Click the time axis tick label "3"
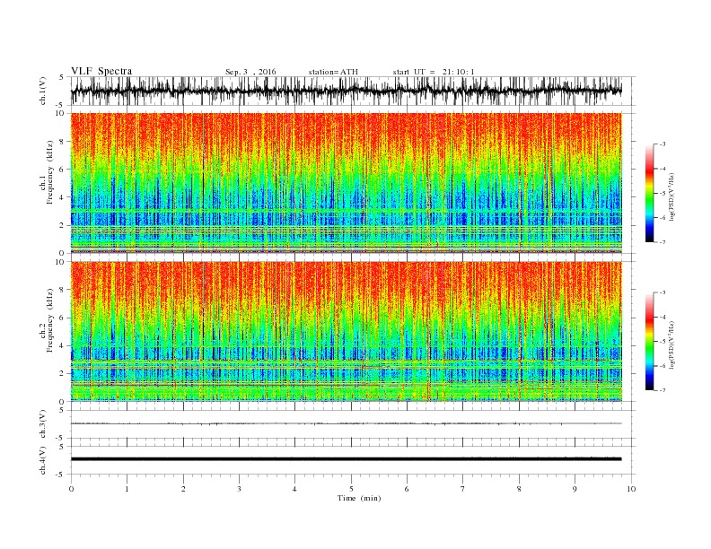The width and height of the screenshot is (711, 549). tap(239, 489)
